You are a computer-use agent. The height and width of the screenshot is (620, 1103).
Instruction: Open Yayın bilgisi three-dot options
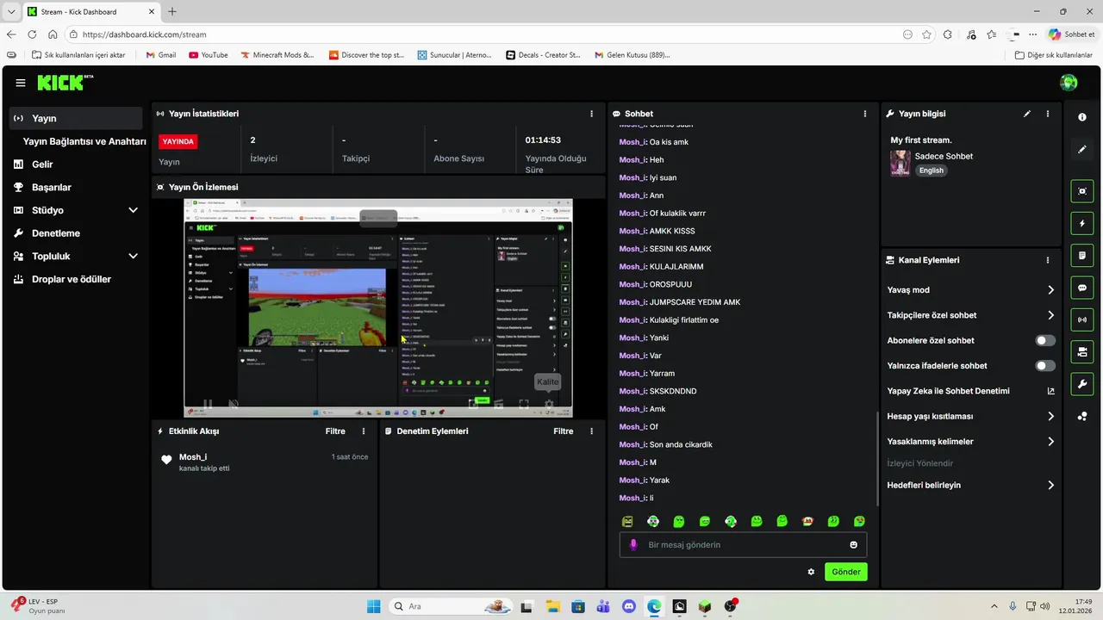(1048, 114)
